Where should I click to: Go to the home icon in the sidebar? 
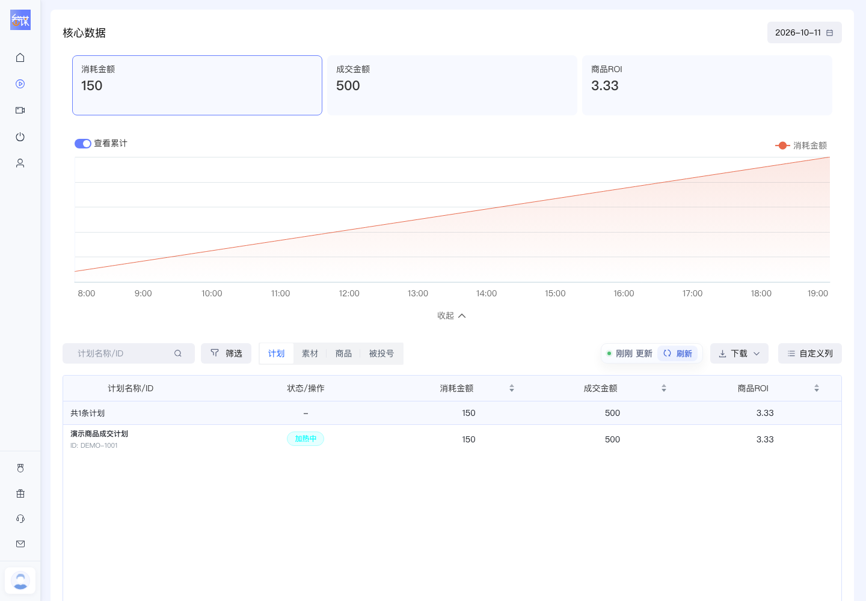pyautogui.click(x=20, y=58)
